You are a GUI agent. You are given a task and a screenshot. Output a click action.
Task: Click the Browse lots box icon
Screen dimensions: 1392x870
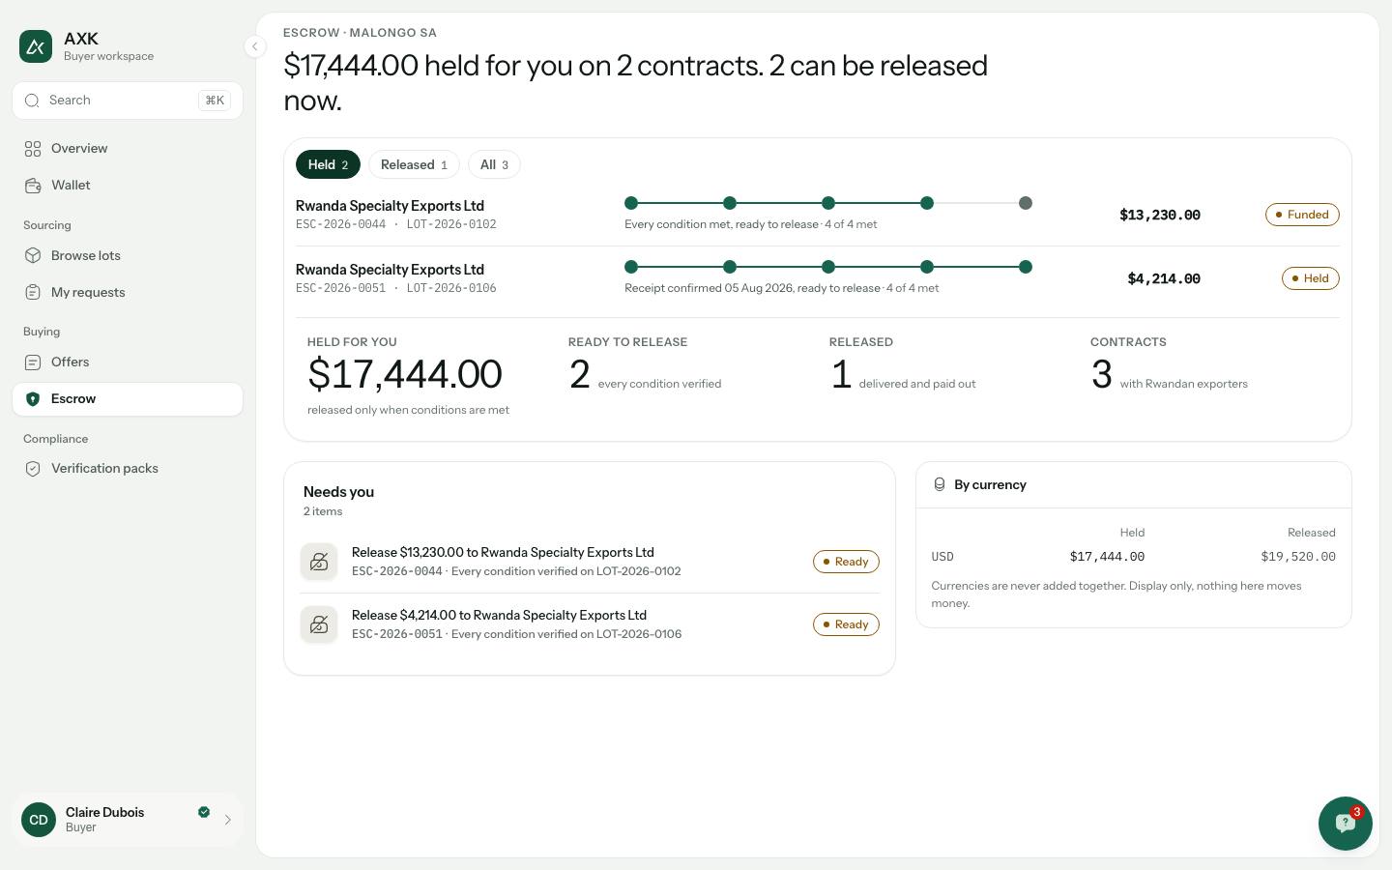(33, 256)
